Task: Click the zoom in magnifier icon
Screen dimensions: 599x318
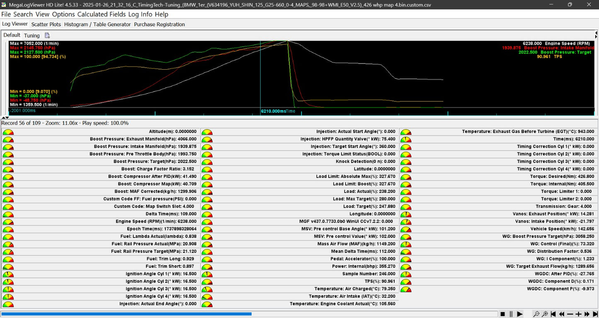Action: click(545, 314)
